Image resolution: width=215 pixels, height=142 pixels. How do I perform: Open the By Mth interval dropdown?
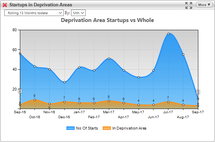pyautogui.click(x=78, y=13)
